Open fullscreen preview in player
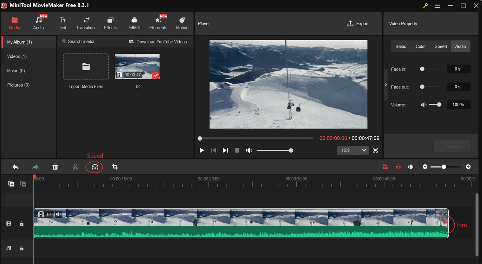The image size is (482, 264). click(x=375, y=150)
